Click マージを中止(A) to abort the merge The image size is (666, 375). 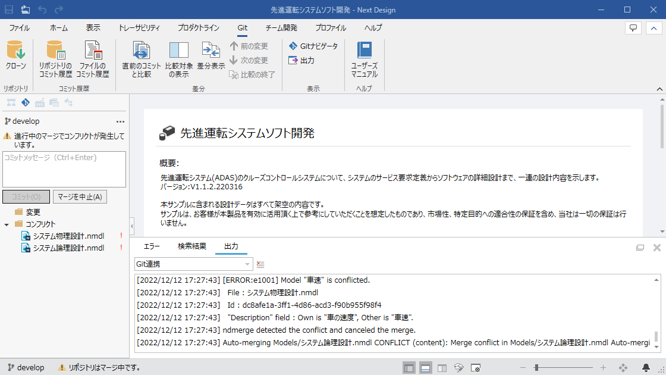tap(80, 197)
